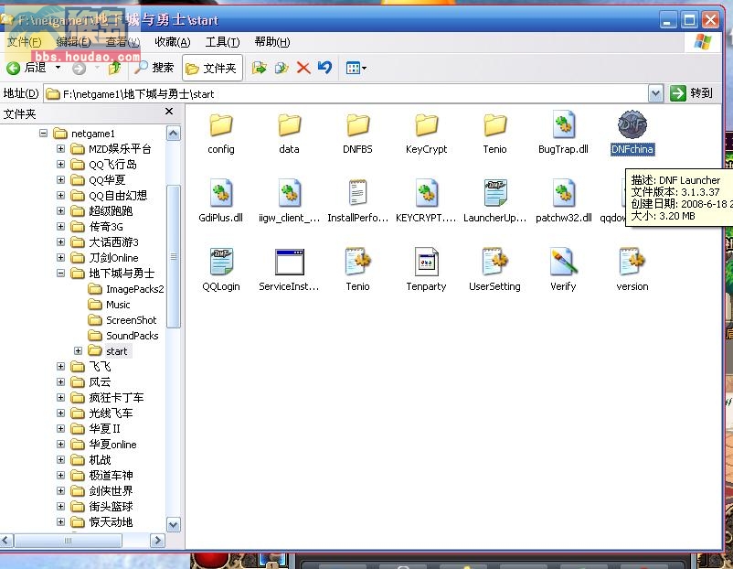This screenshot has width=733, height=569.
Task: Select the Tenio folder icon in top row
Action: (x=494, y=125)
